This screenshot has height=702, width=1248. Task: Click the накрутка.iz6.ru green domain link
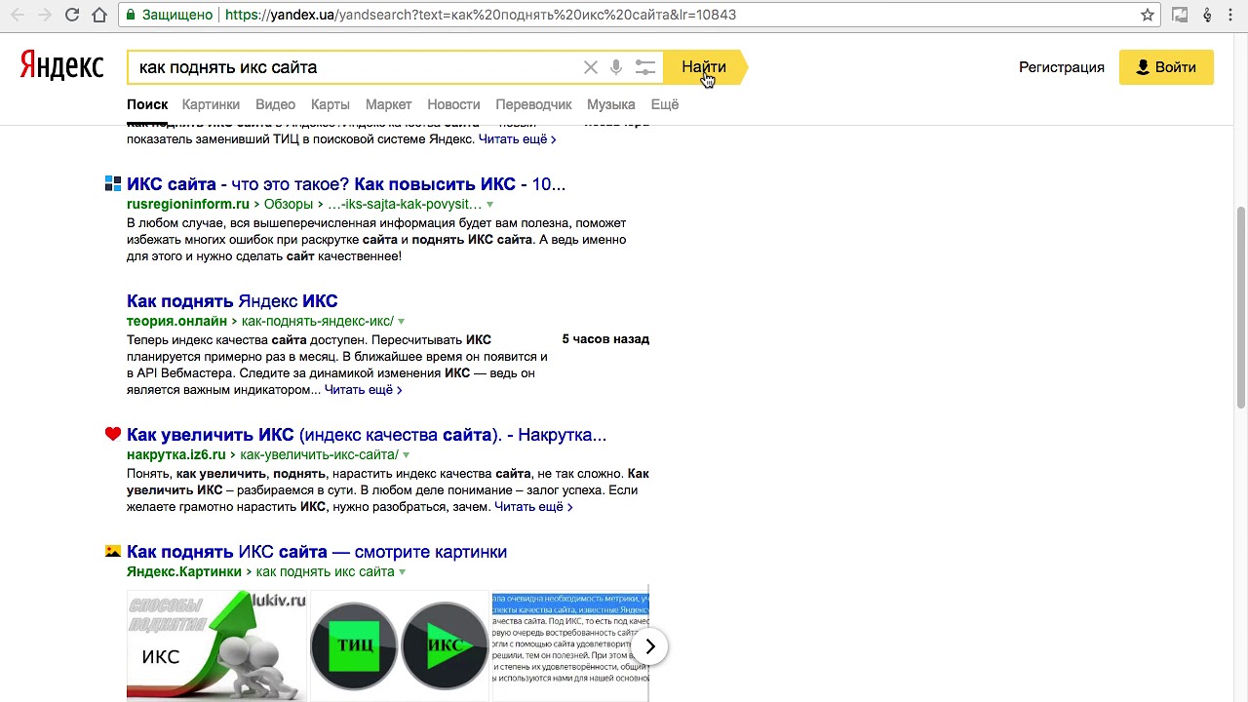coord(175,454)
